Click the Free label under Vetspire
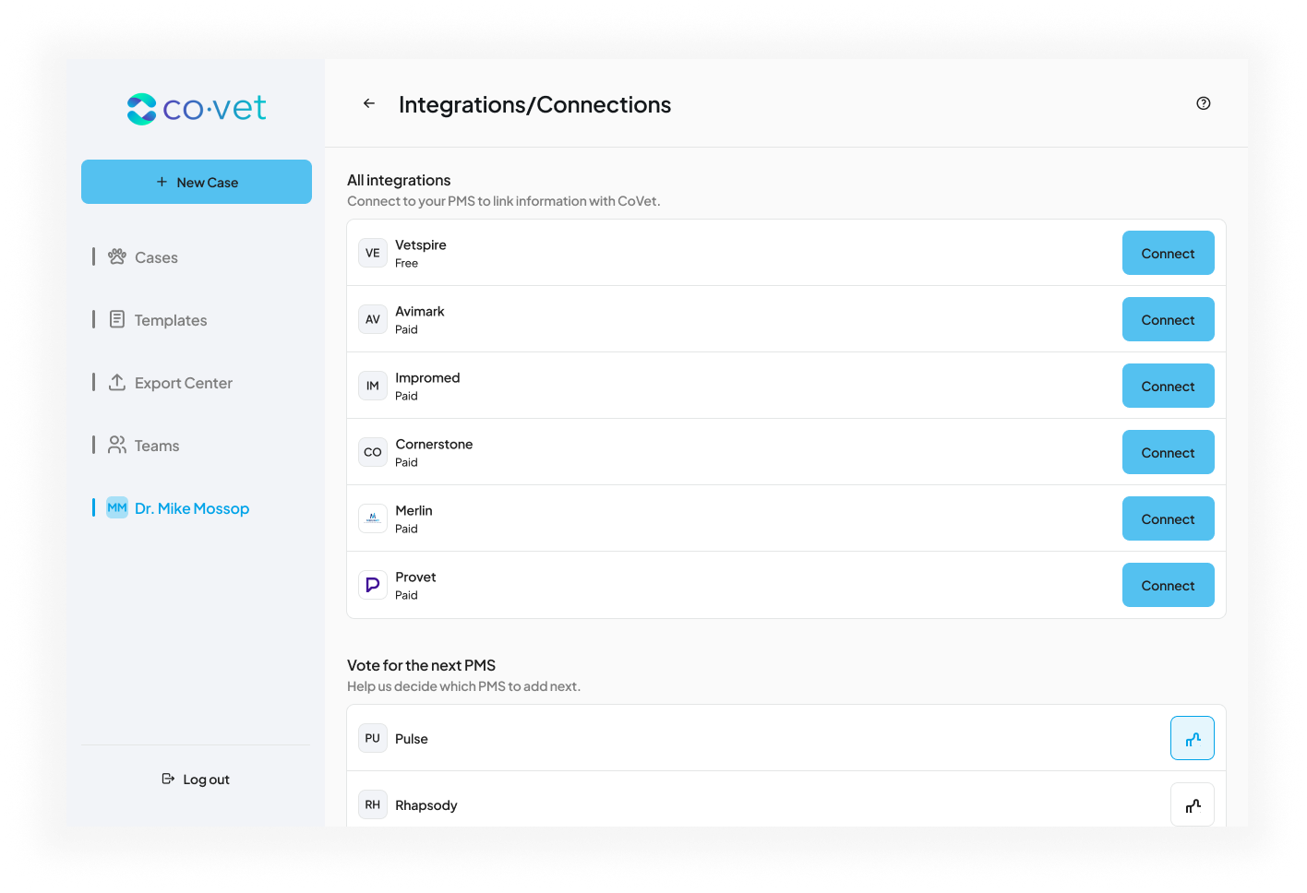1307x893 pixels. coord(406,263)
